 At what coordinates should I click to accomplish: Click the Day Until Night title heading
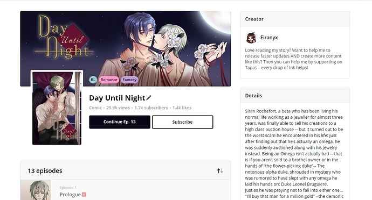(117, 98)
